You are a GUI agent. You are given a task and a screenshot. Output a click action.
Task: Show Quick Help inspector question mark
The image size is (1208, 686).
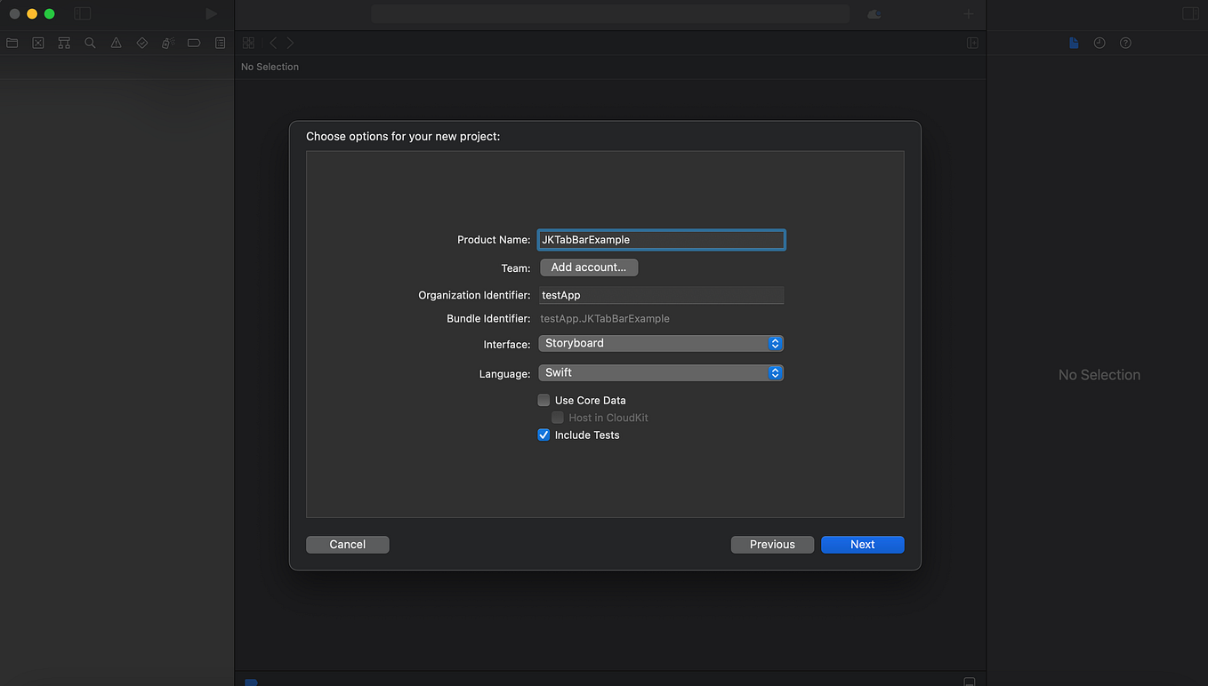pos(1124,42)
